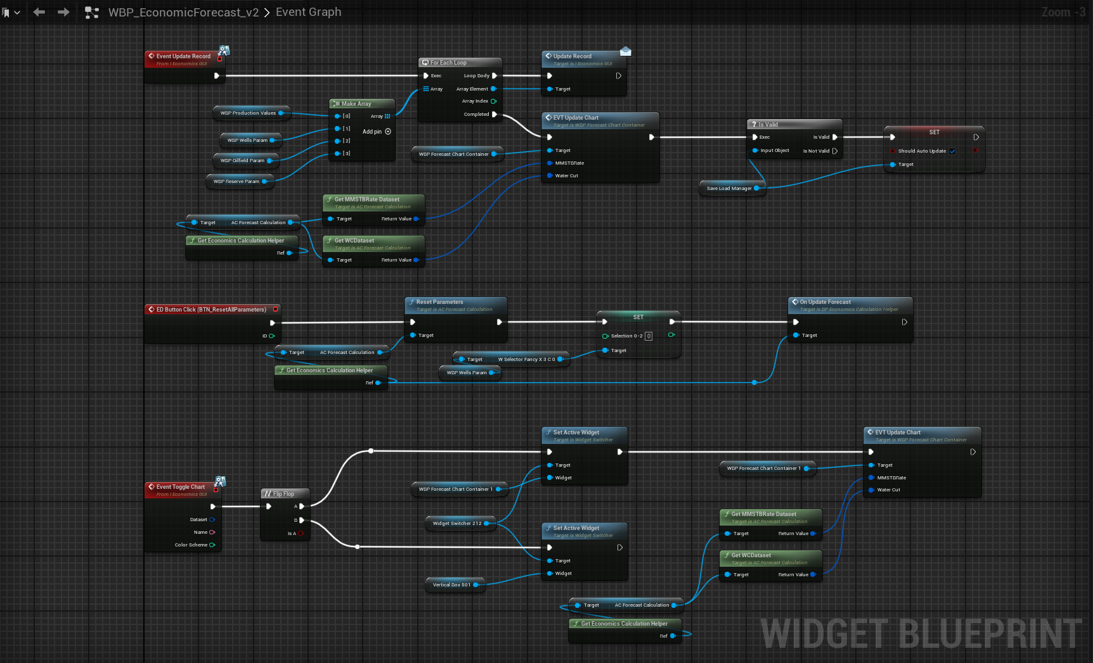Click the Completed output pin on For Each Loop
This screenshot has width=1093, height=663.
click(x=495, y=115)
